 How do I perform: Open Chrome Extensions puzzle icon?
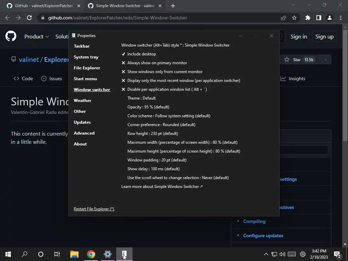308,18
